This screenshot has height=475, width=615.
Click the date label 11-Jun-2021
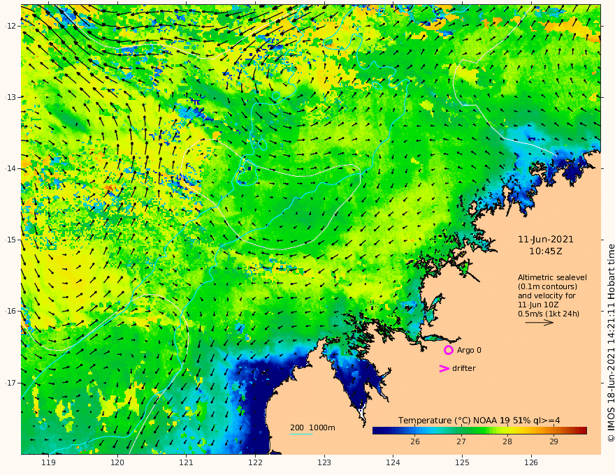pos(546,240)
